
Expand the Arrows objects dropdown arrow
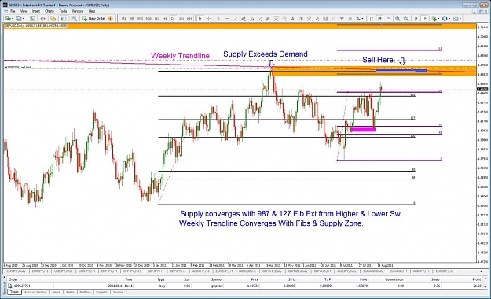(363, 19)
